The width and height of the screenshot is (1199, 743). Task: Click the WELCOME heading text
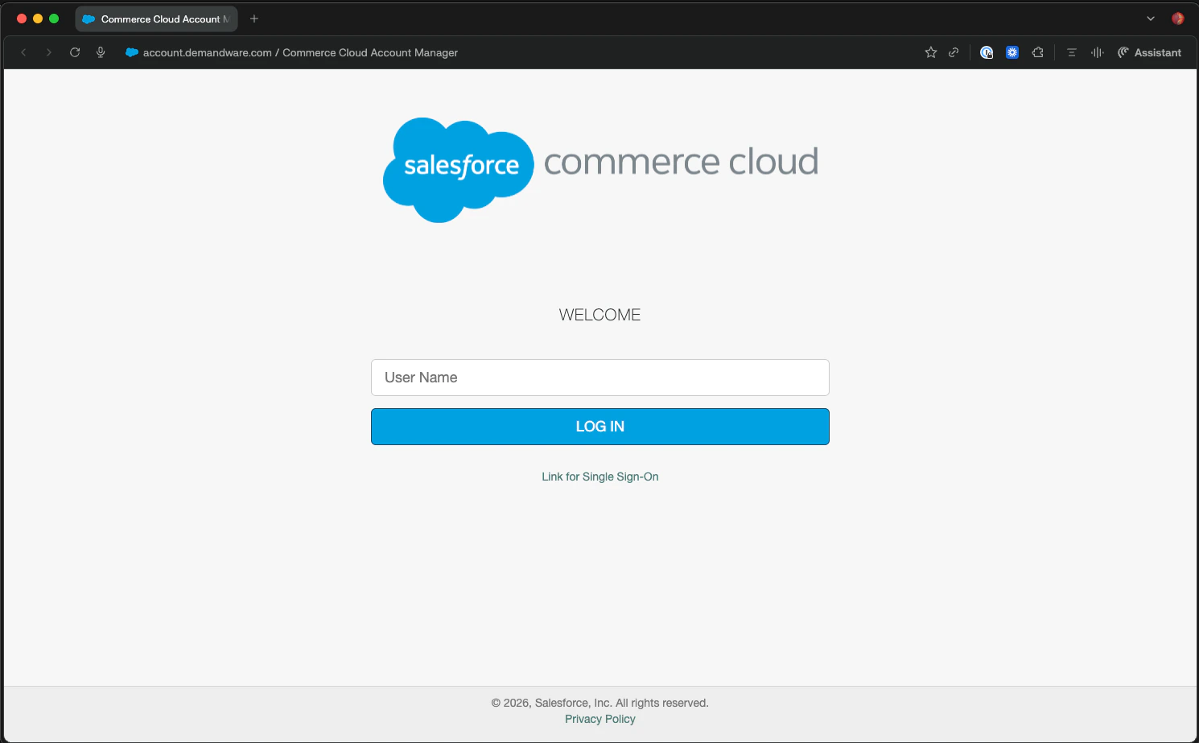[x=600, y=315]
